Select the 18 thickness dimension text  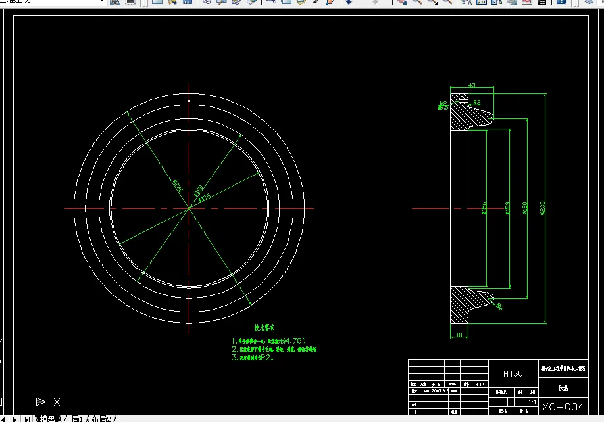click(x=459, y=335)
